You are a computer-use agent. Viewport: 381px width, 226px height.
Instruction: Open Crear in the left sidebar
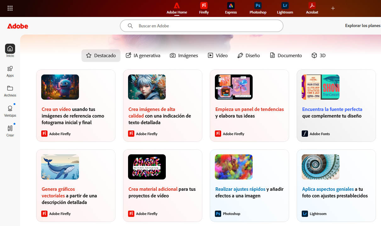pos(10,131)
